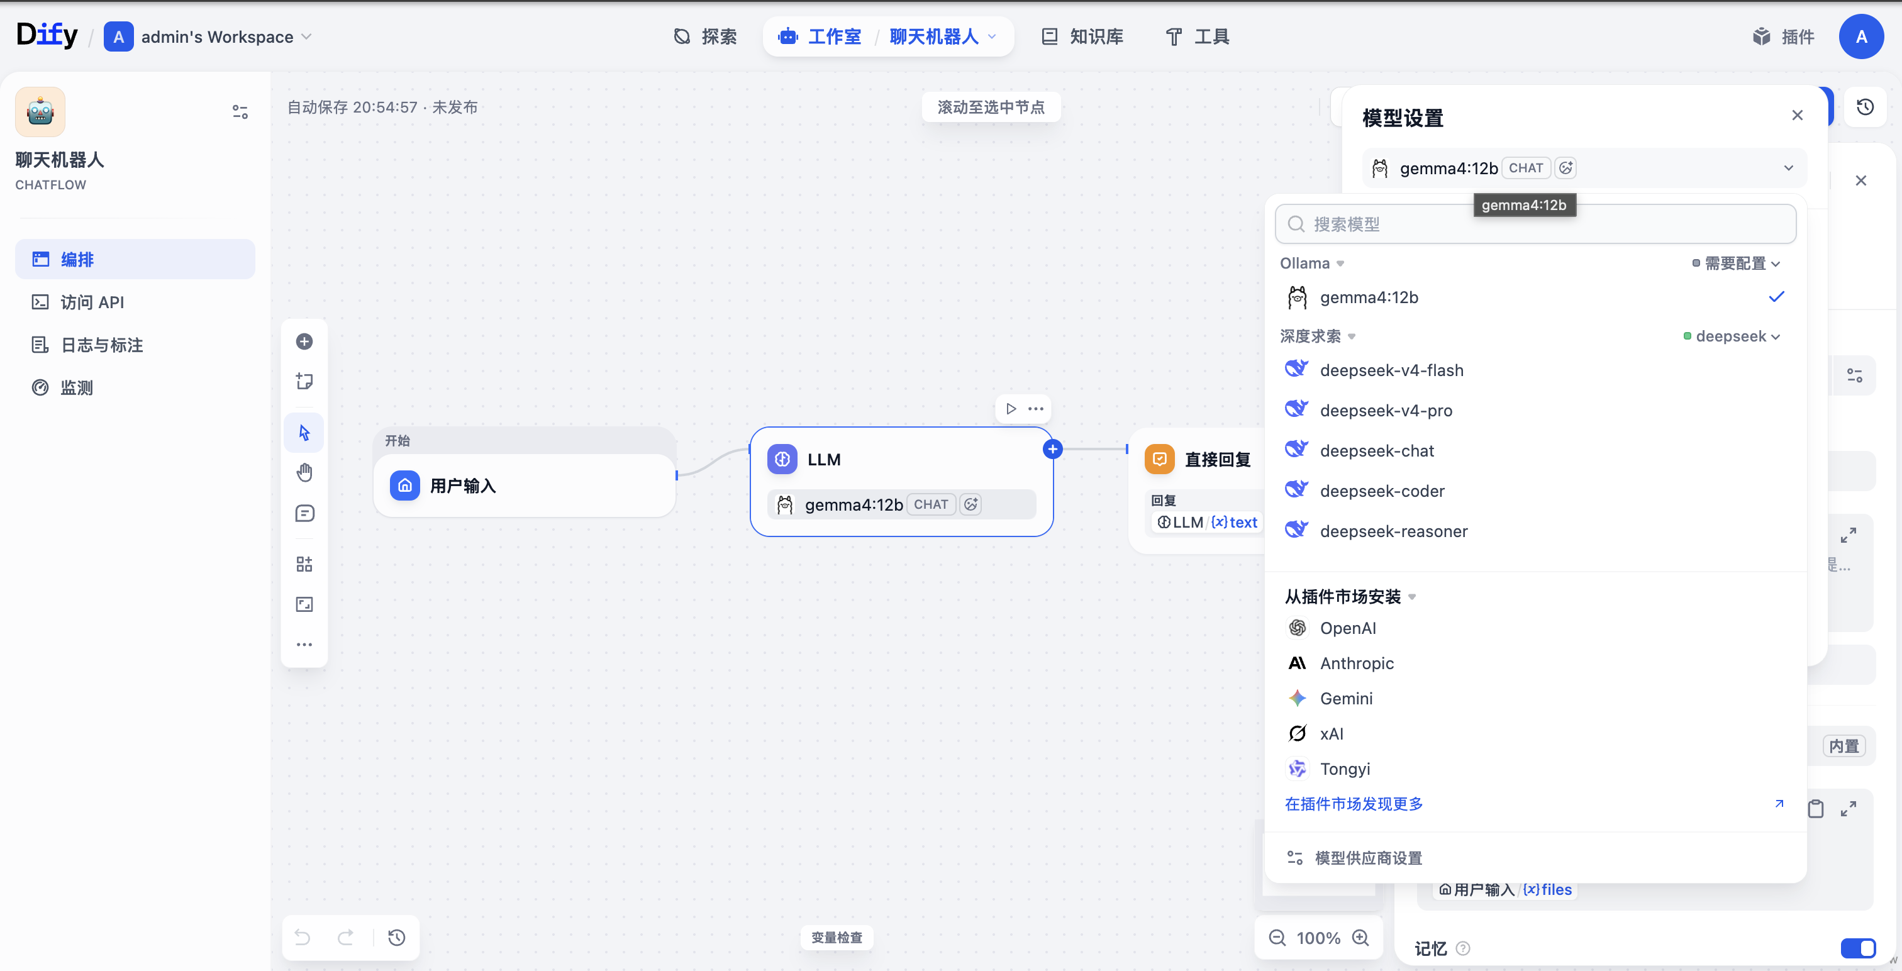
Task: Click the 变量检查 button
Action: tap(837, 937)
